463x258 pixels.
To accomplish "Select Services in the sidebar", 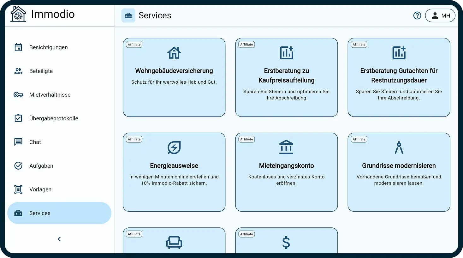I will pyautogui.click(x=59, y=213).
